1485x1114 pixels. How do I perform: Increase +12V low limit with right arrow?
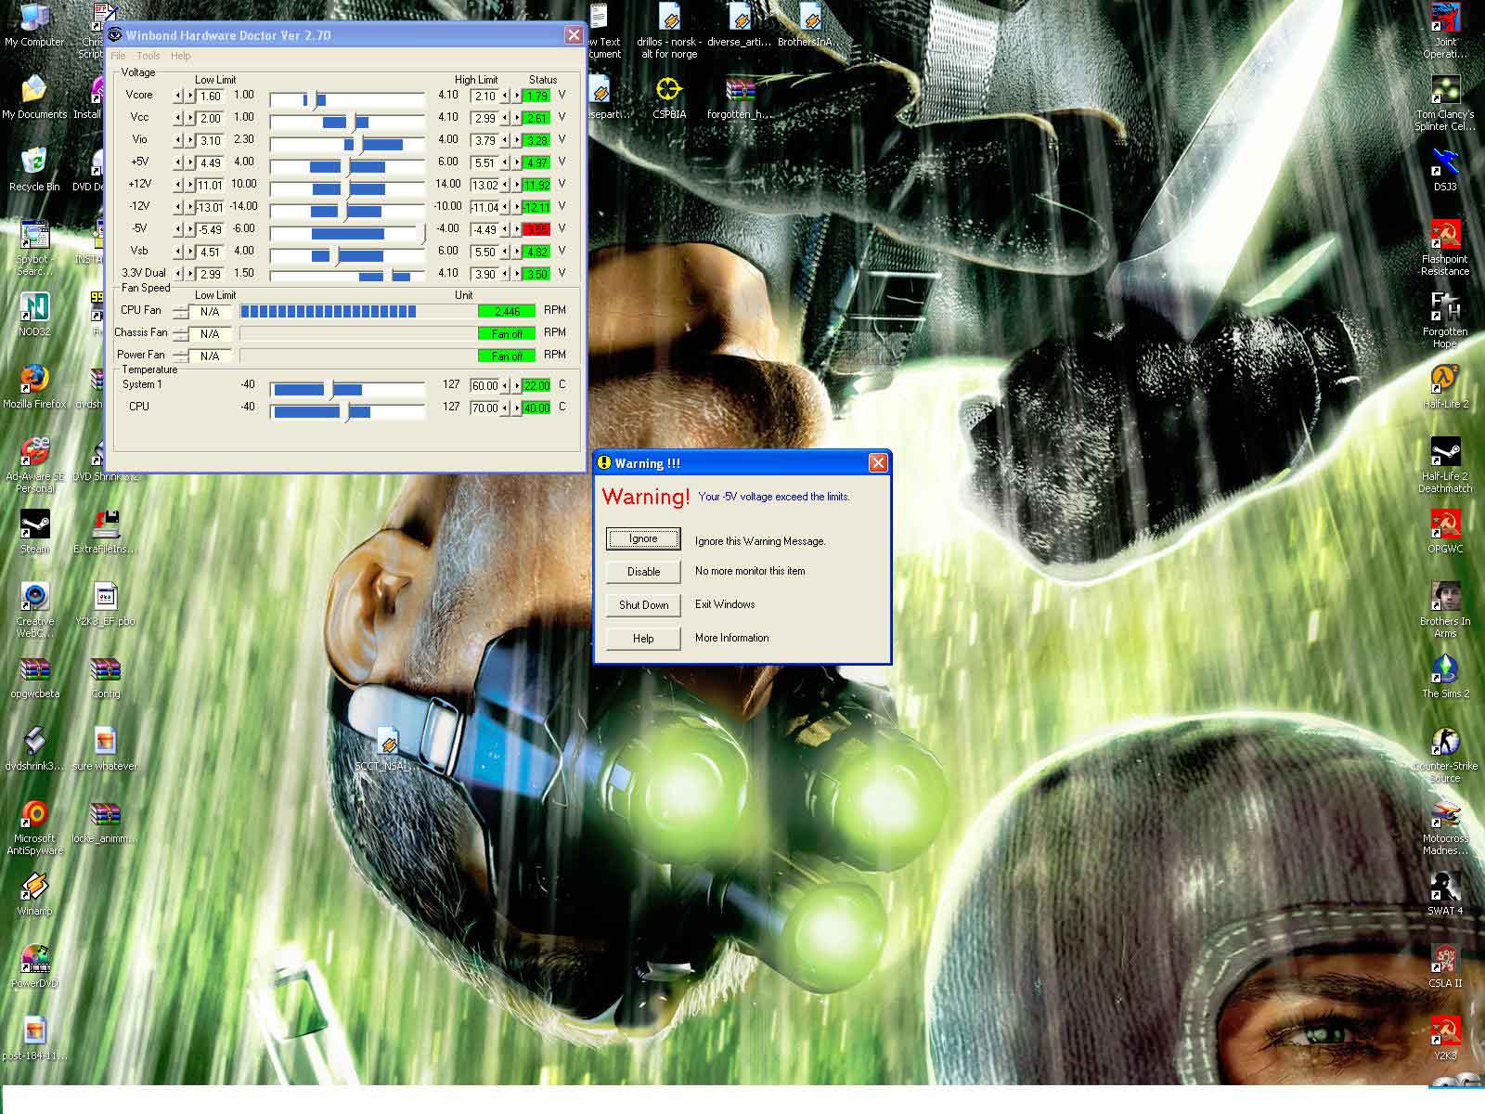pos(190,185)
